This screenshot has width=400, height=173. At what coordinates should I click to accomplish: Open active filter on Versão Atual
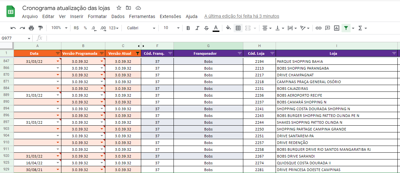(x=138, y=53)
